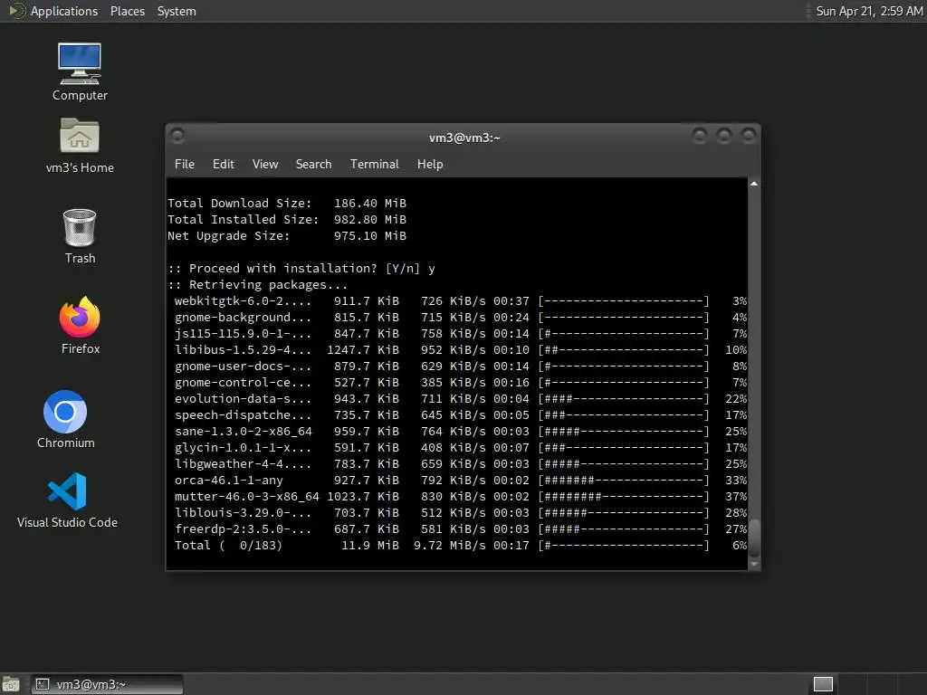This screenshot has width=927, height=695.
Task: Click the terminal scrollbar down arrow
Action: click(754, 564)
